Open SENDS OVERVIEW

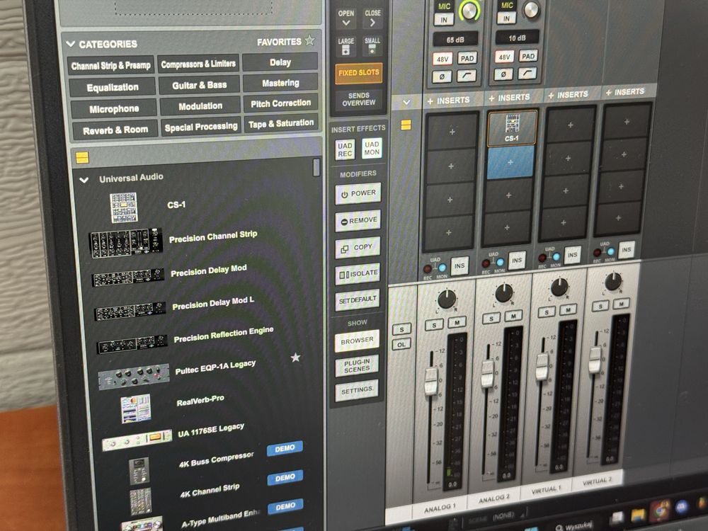358,99
